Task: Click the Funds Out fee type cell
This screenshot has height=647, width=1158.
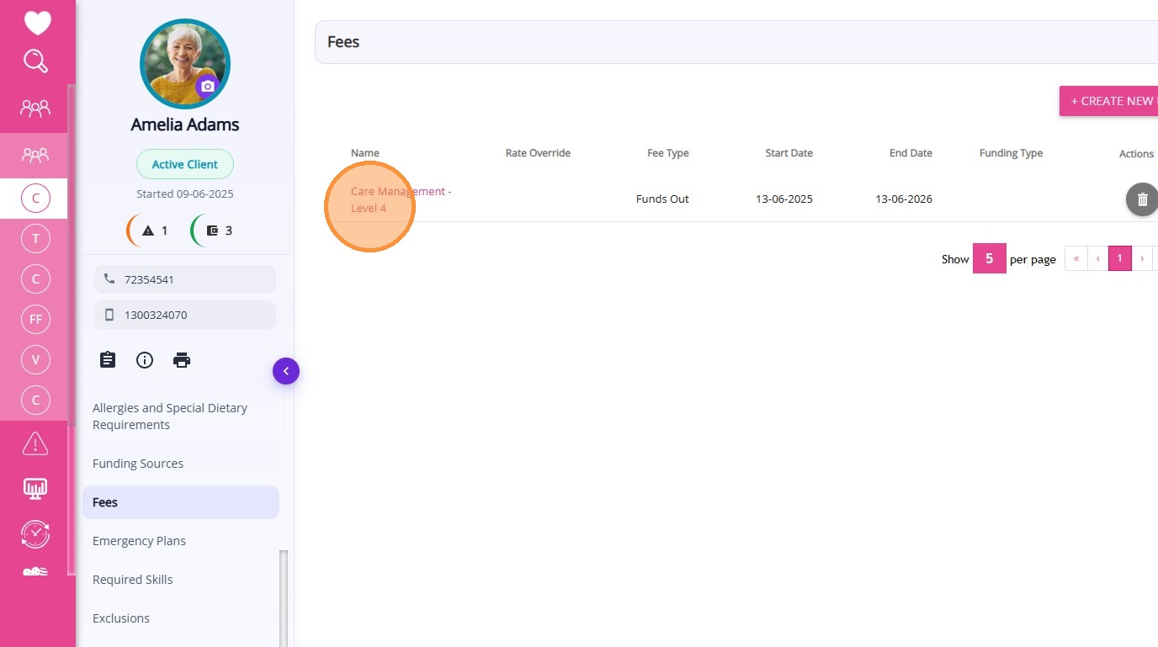Action: point(662,199)
